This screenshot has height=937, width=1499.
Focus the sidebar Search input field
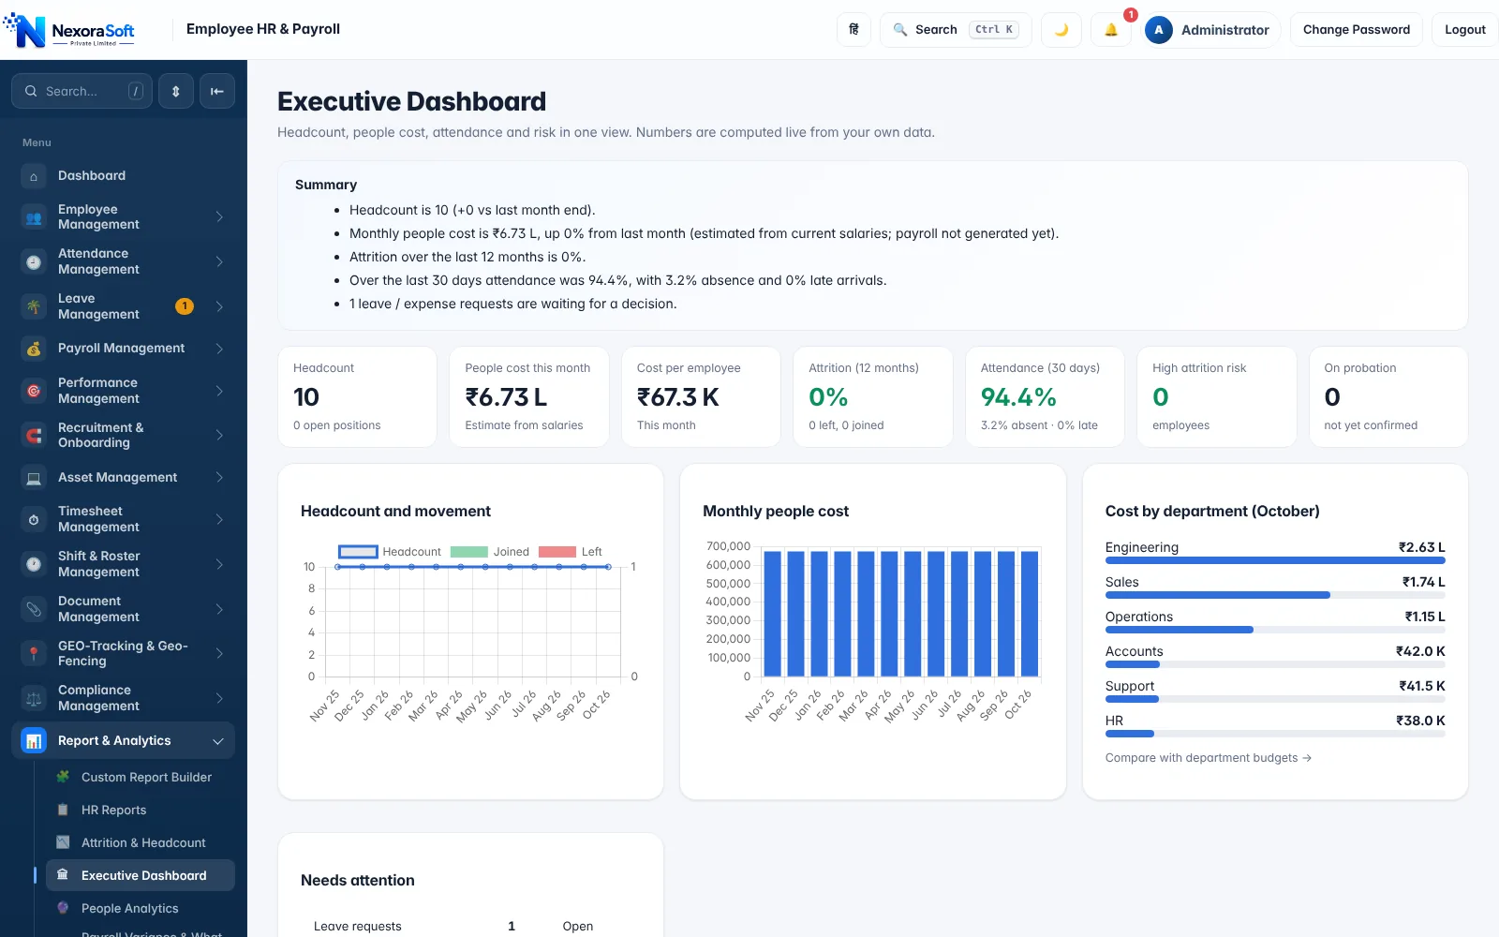click(x=82, y=91)
